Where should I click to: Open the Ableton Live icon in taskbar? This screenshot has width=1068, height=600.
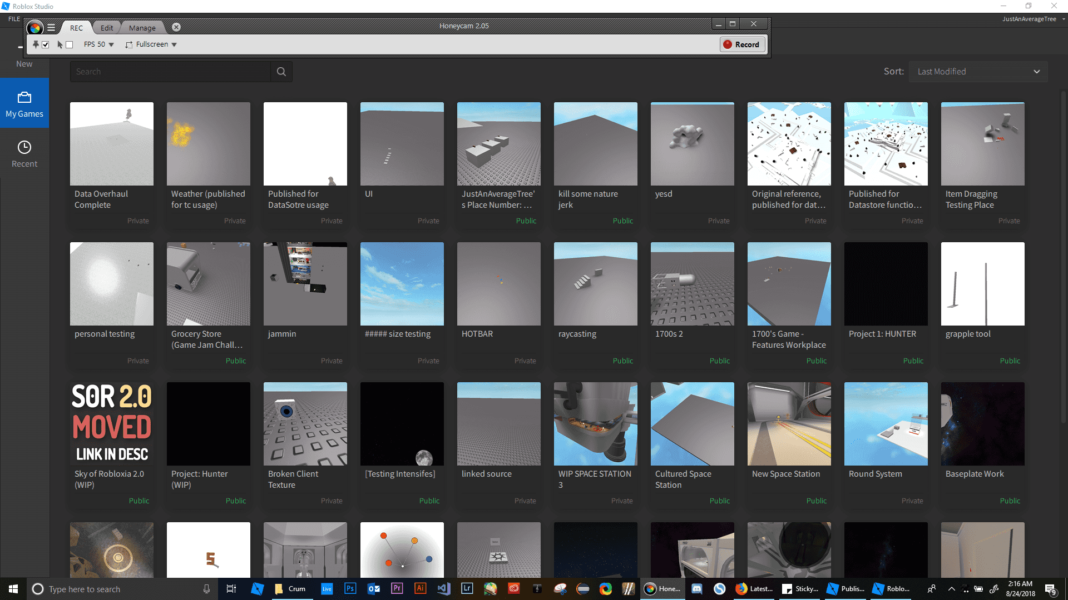[327, 589]
